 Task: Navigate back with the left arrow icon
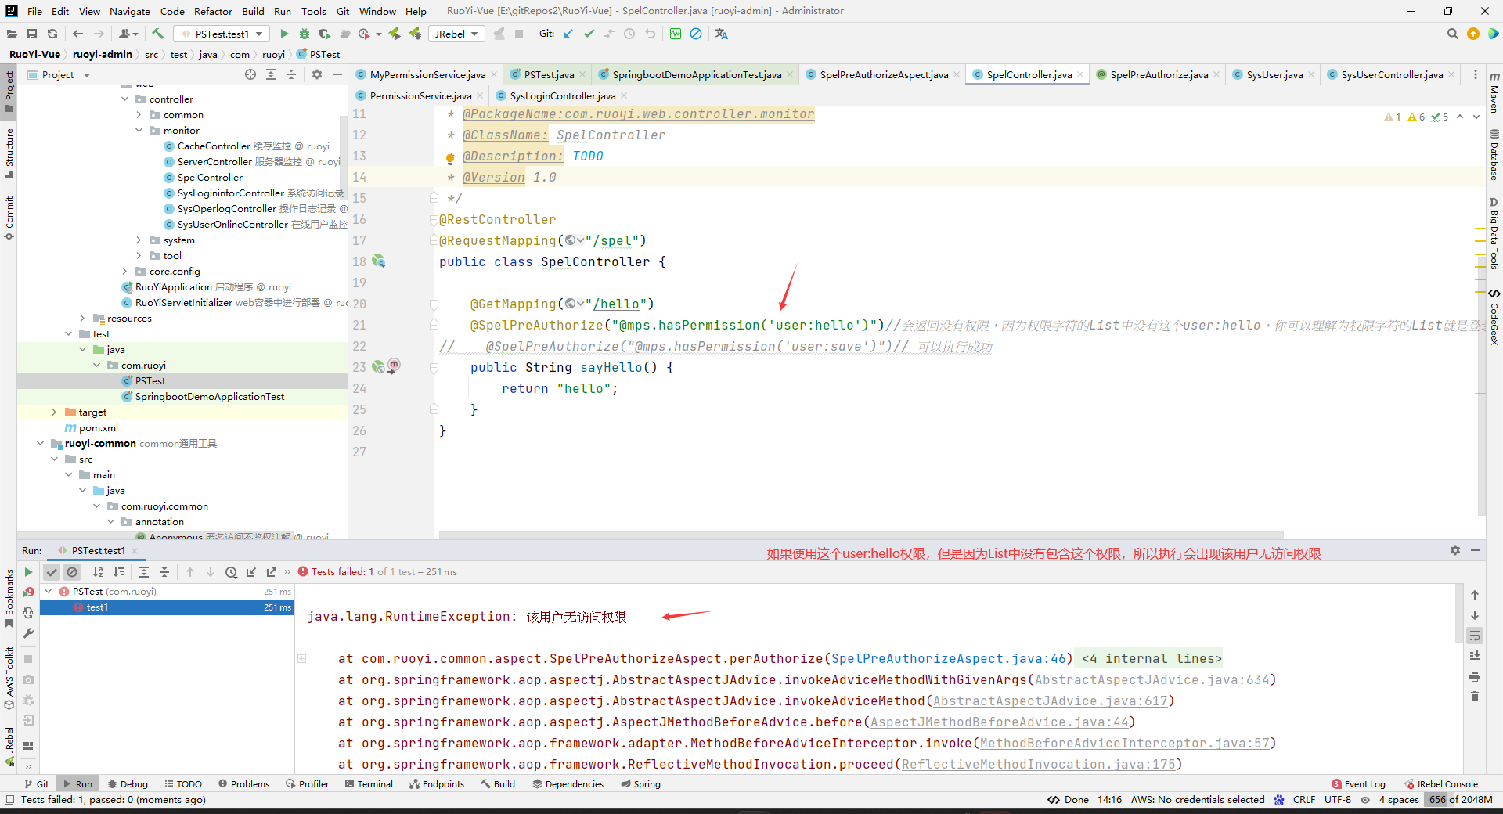pos(77,34)
